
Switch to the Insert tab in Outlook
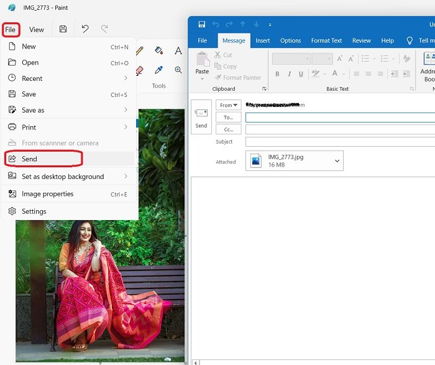(263, 40)
